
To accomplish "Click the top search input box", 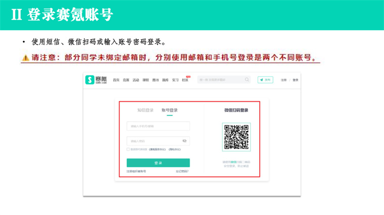I will click(x=220, y=80).
